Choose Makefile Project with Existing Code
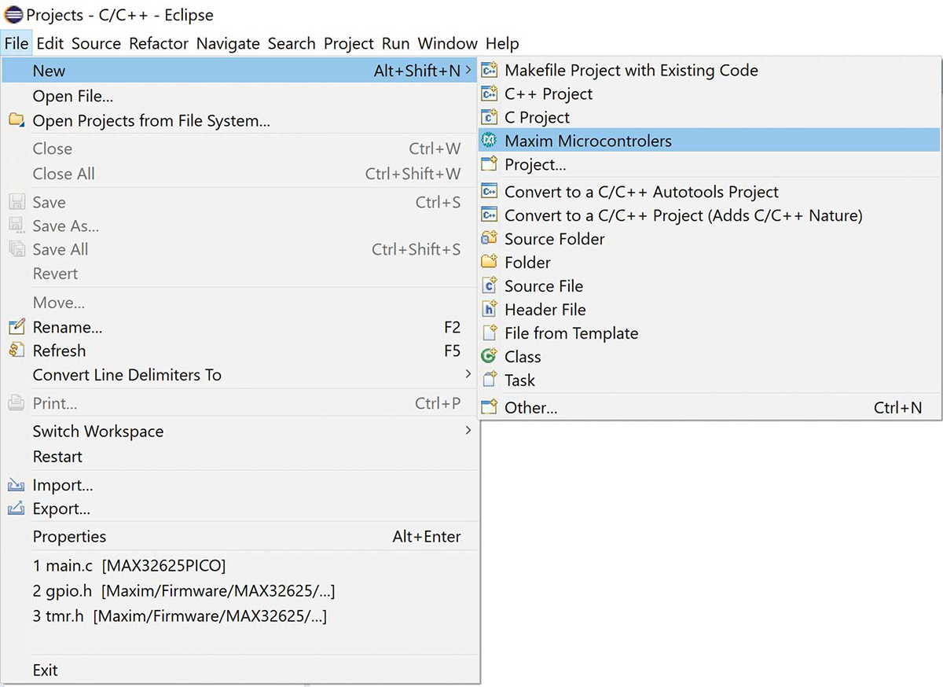The image size is (943, 687). coord(631,70)
